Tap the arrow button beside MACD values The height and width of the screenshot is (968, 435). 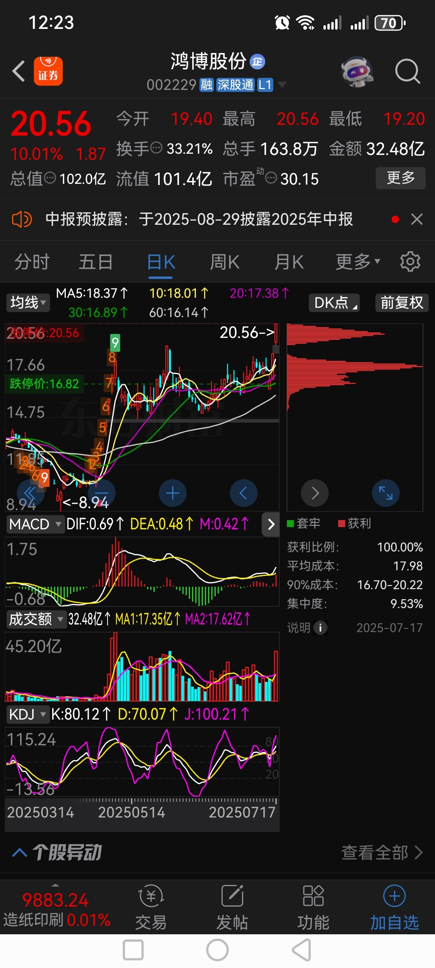[271, 524]
